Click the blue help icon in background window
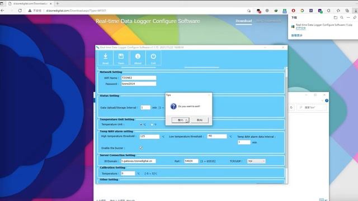The height and width of the screenshot is (201, 358). pyautogui.click(x=327, y=100)
